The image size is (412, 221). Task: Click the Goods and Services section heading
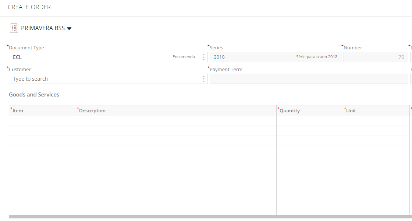34,94
